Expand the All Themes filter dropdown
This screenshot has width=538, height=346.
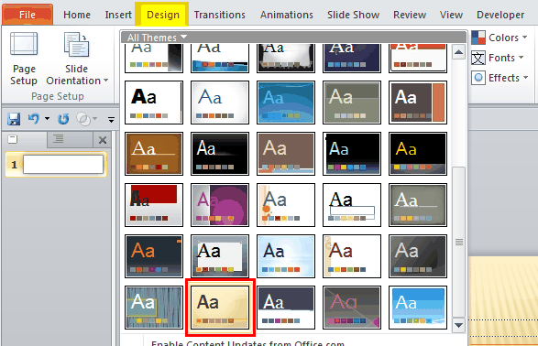coord(157,38)
